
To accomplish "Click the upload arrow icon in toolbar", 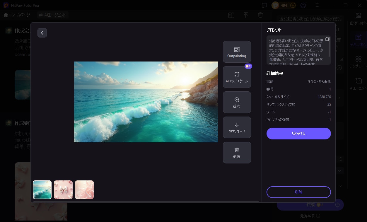I will pyautogui.click(x=246, y=15).
